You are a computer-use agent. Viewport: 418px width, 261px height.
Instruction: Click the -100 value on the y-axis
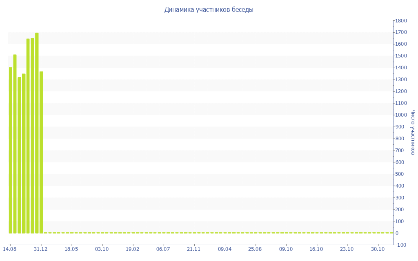tap(401, 245)
